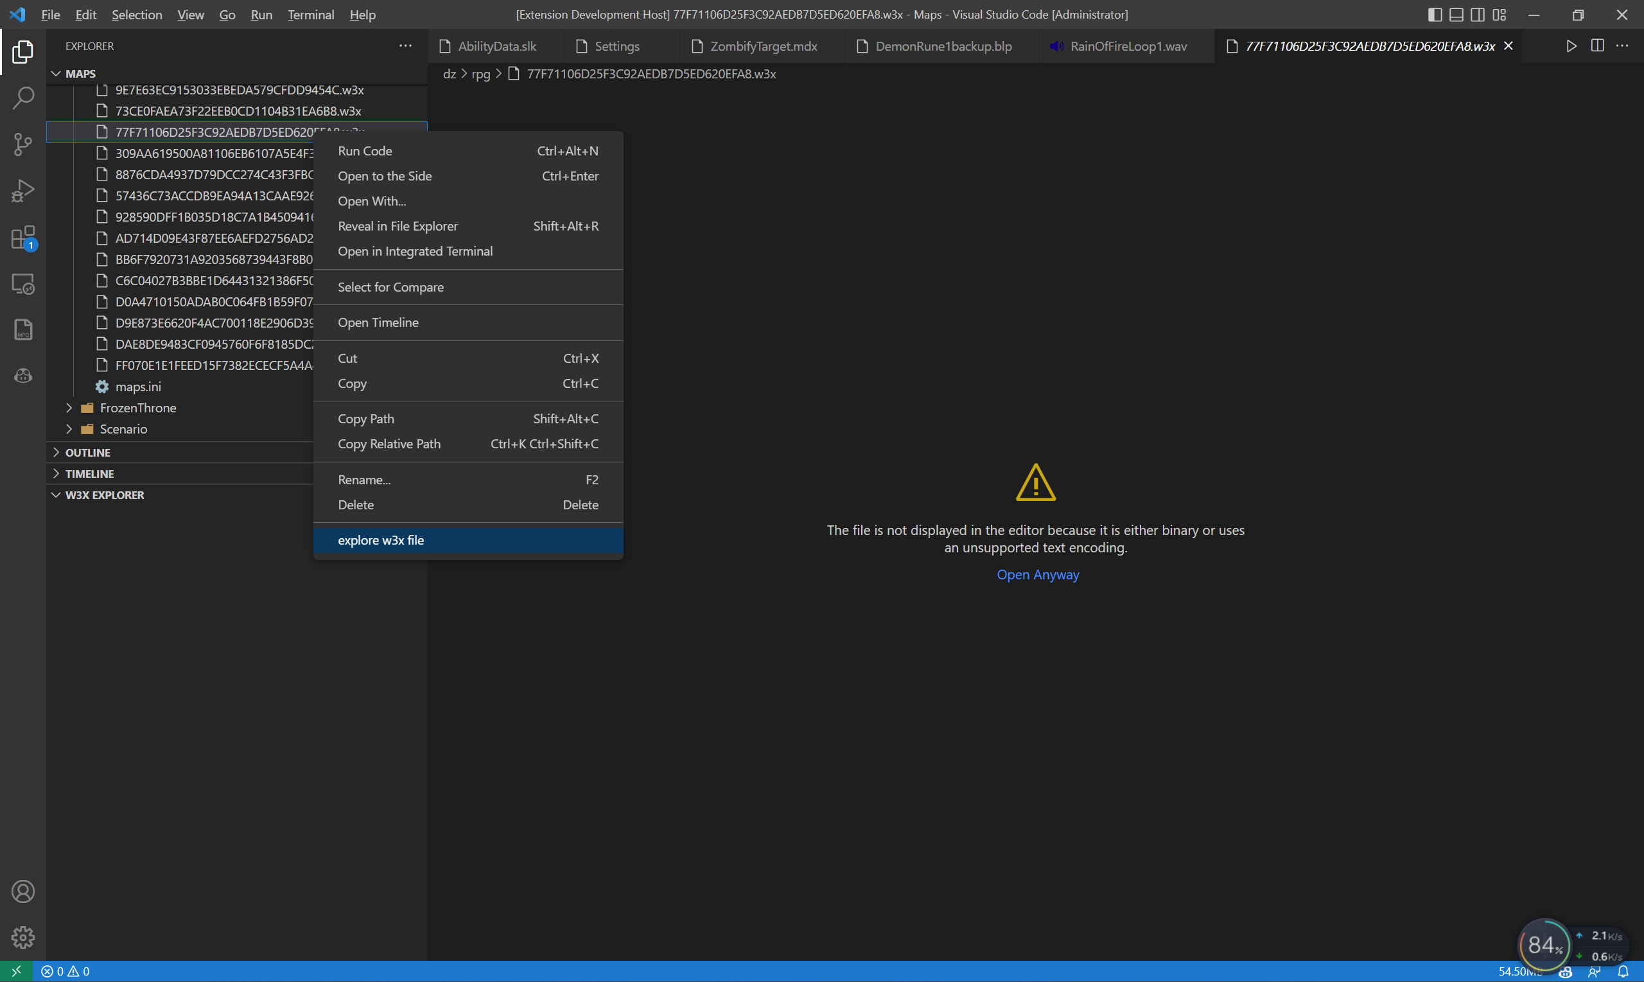This screenshot has width=1644, height=982.
Task: Choose 'Copy Path' entry
Action: (x=468, y=419)
